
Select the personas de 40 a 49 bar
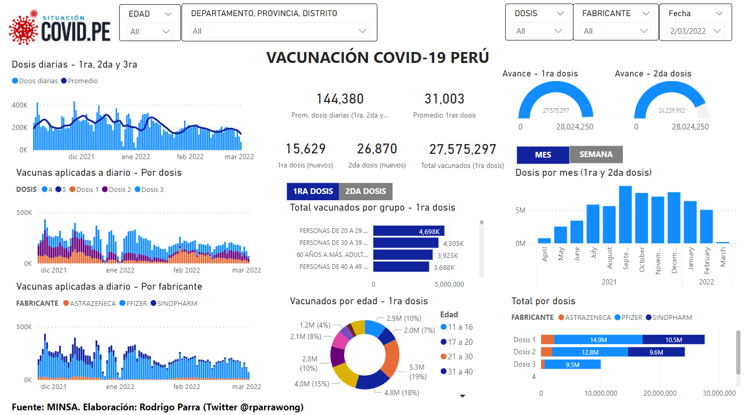(x=401, y=267)
